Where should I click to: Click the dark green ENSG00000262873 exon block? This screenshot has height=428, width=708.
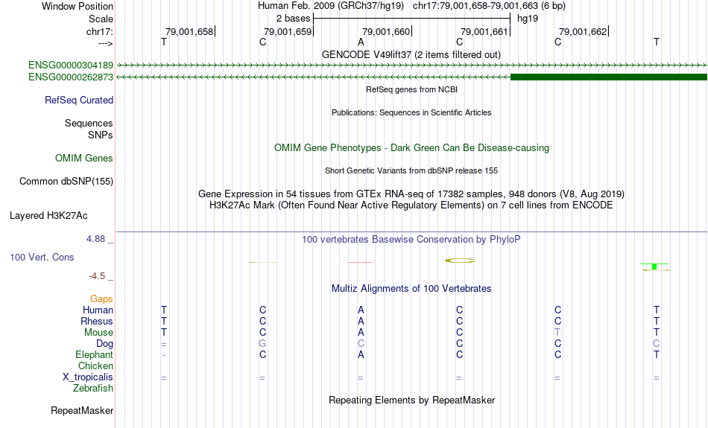coord(609,77)
